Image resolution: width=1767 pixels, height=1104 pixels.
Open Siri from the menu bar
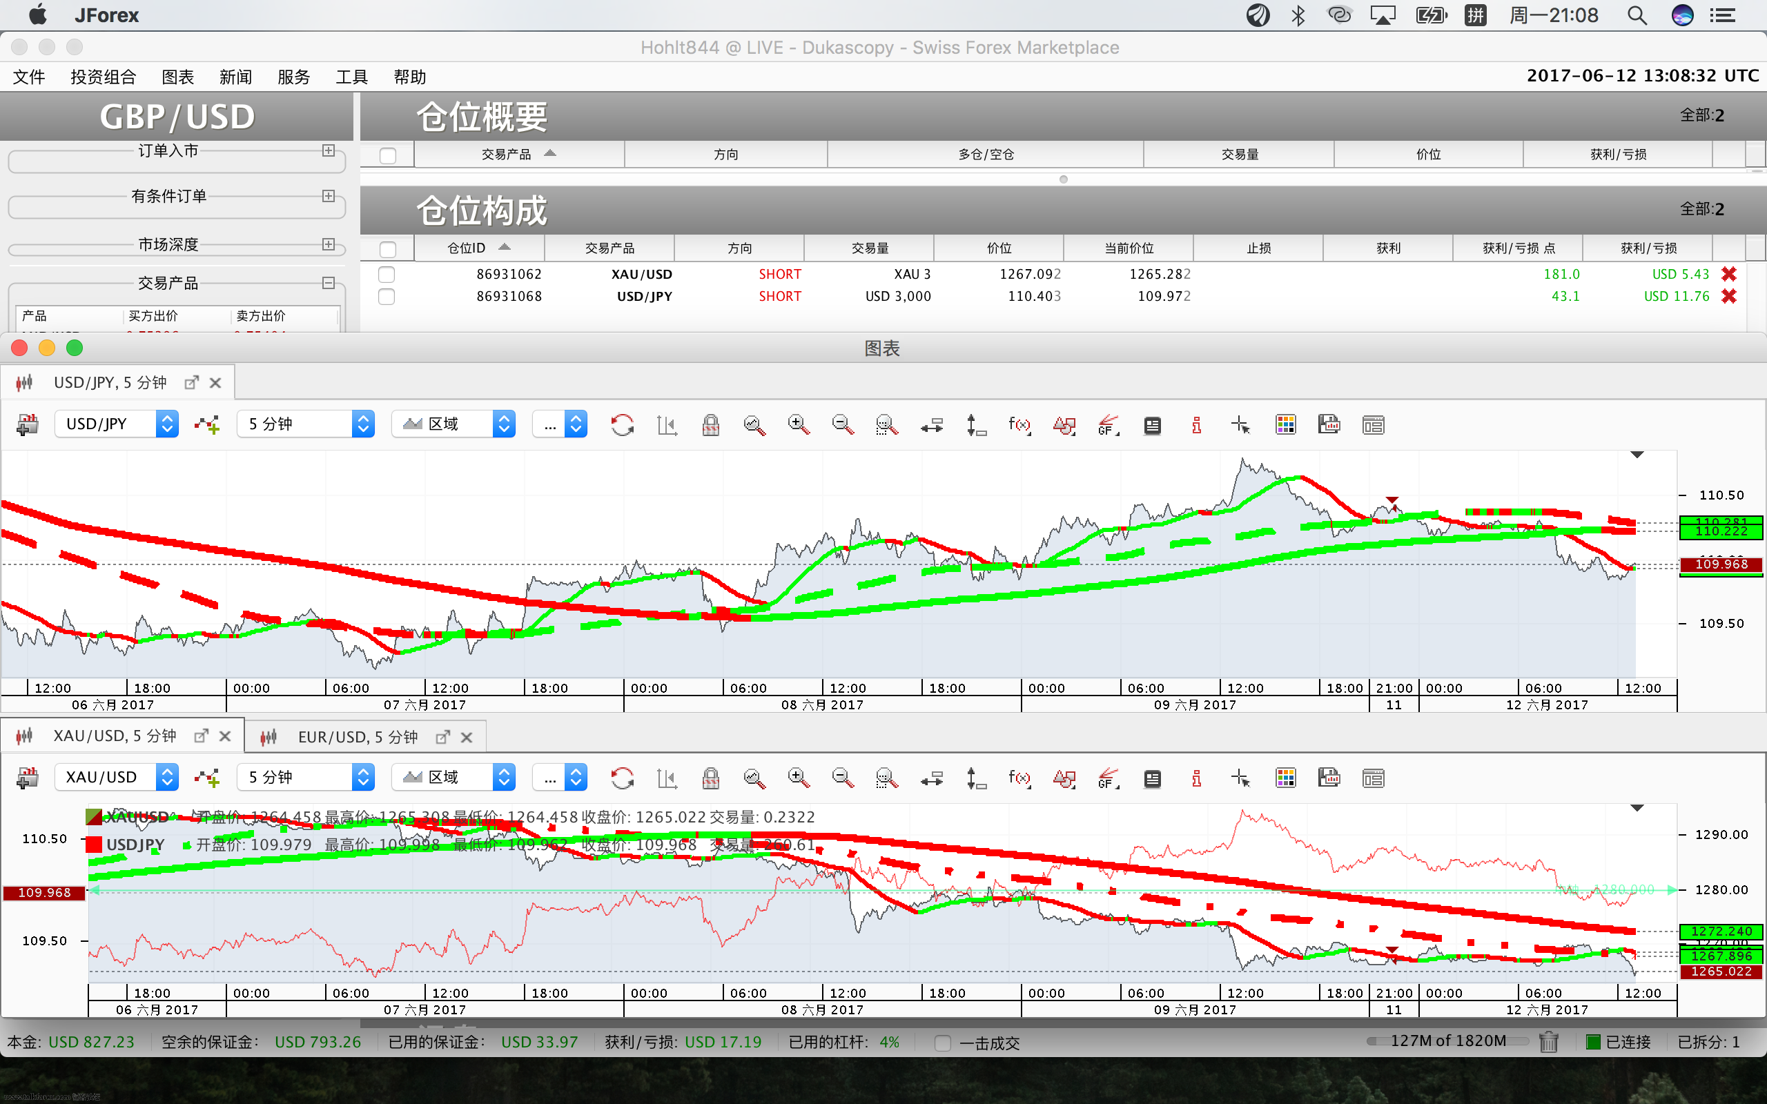(1682, 15)
